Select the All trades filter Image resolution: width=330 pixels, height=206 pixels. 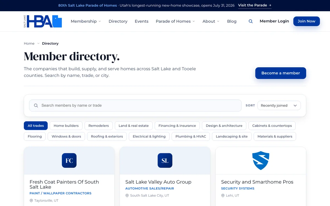36,126
